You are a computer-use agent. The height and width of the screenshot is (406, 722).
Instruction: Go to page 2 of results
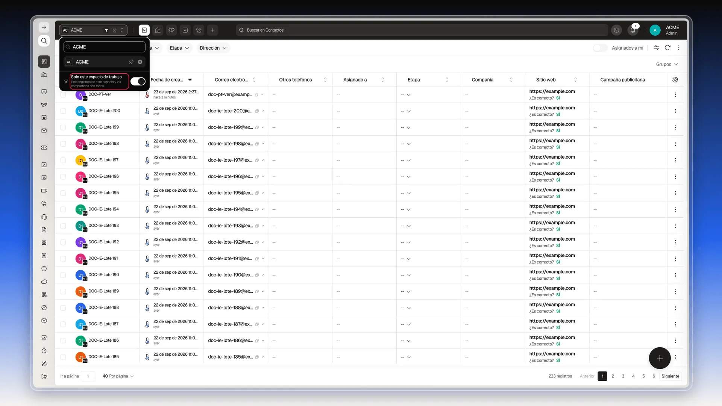(613, 376)
